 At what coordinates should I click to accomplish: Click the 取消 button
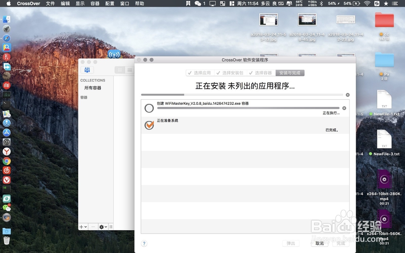[320, 243]
